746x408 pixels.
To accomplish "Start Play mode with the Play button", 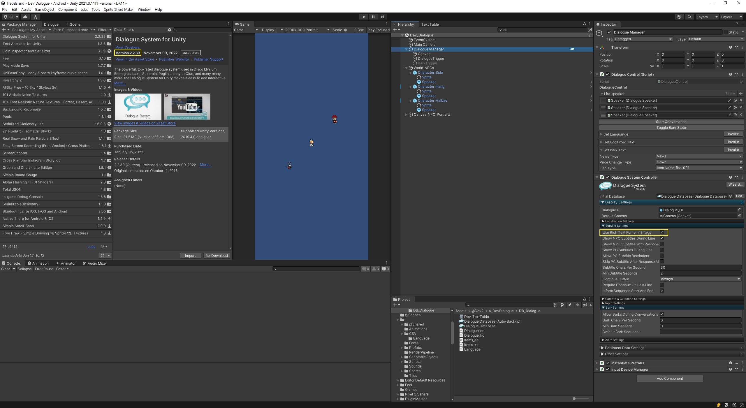I will click(x=364, y=17).
